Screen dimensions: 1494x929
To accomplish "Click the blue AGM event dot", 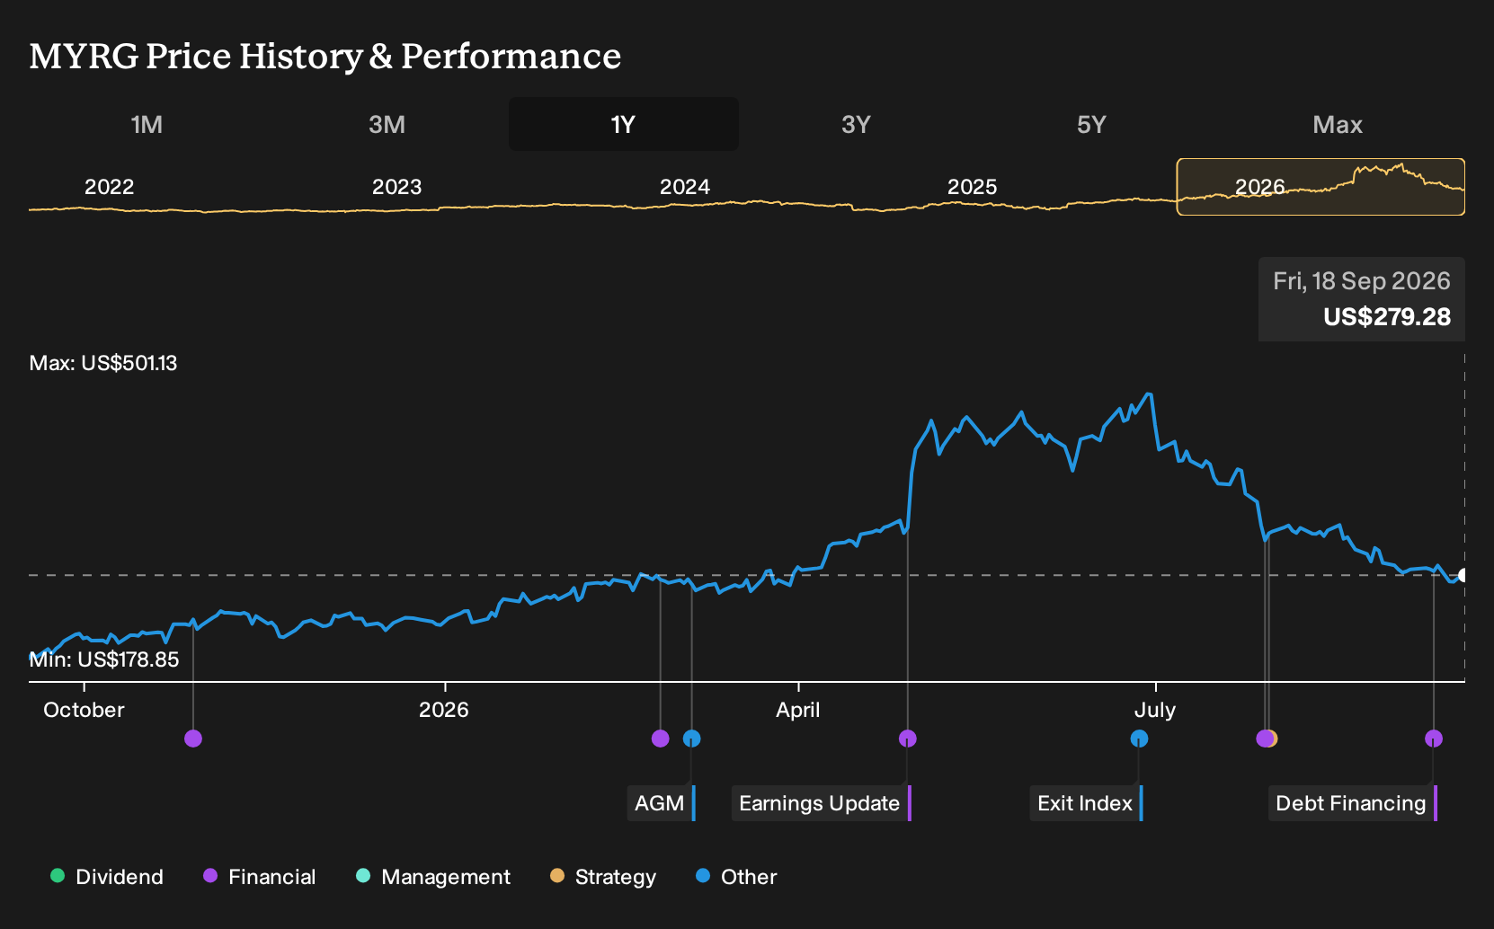I will [691, 739].
